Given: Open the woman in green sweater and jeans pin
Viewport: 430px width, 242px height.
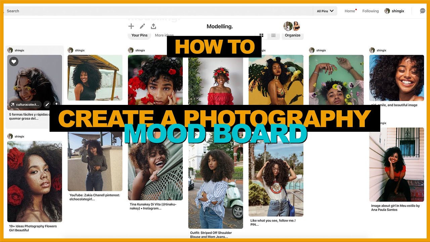Looking at the screenshot, I should [95, 162].
